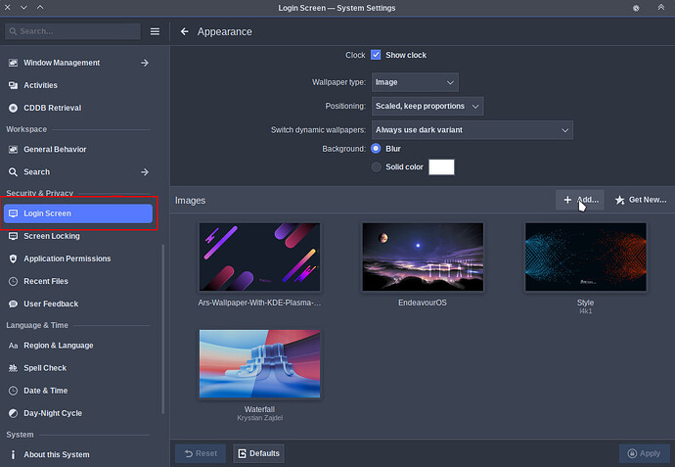Click the Spell Check icon
This screenshot has height=467, width=675.
pyautogui.click(x=14, y=368)
